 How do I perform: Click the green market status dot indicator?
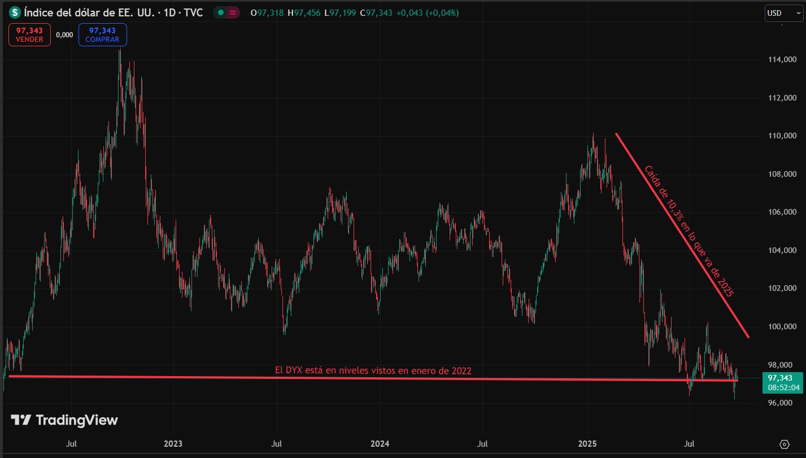(221, 12)
